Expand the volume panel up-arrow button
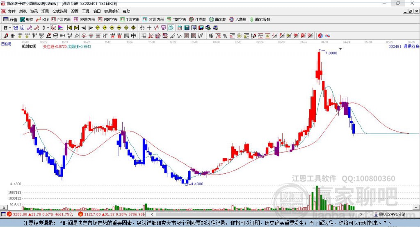This screenshot has width=420, height=227. pyautogui.click(x=4, y=207)
